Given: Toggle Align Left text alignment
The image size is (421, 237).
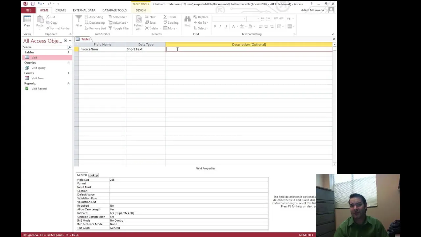Looking at the screenshot, I should 260,26.
